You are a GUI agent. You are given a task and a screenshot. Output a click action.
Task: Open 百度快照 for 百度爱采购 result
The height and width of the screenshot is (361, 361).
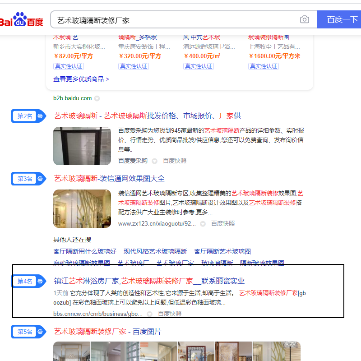click(x=175, y=161)
